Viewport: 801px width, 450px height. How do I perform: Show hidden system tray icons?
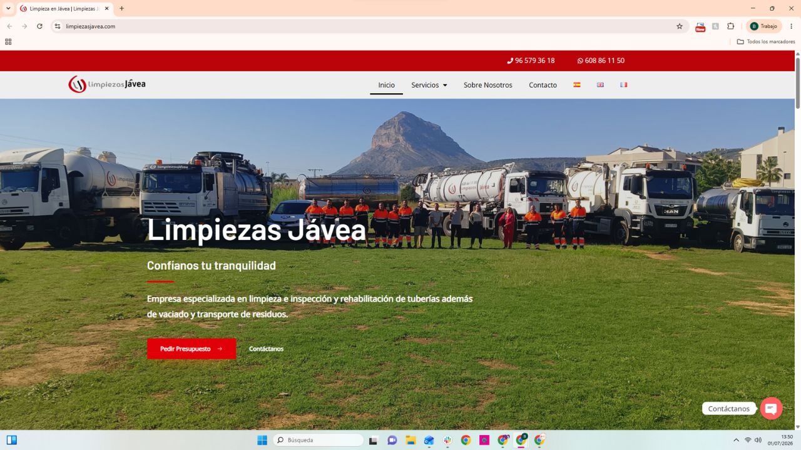click(x=736, y=440)
